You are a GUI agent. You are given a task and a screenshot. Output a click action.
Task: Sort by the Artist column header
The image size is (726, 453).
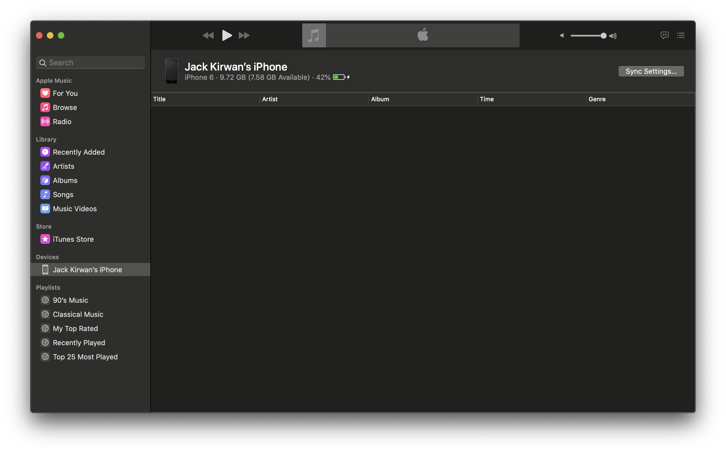click(x=314, y=99)
